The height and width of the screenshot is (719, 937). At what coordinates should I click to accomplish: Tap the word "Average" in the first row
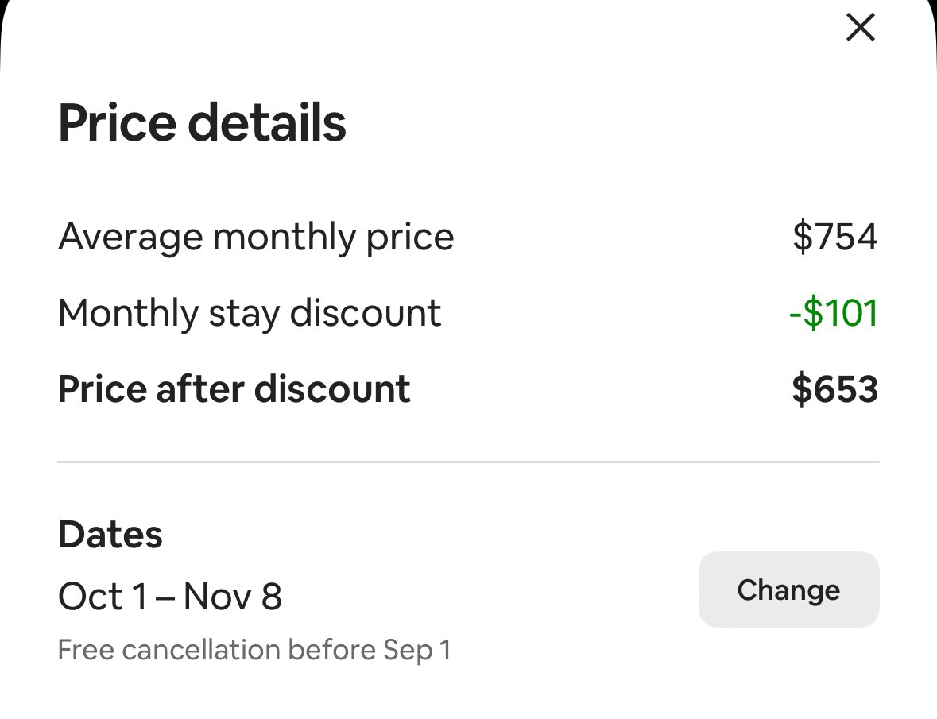pyautogui.click(x=126, y=237)
